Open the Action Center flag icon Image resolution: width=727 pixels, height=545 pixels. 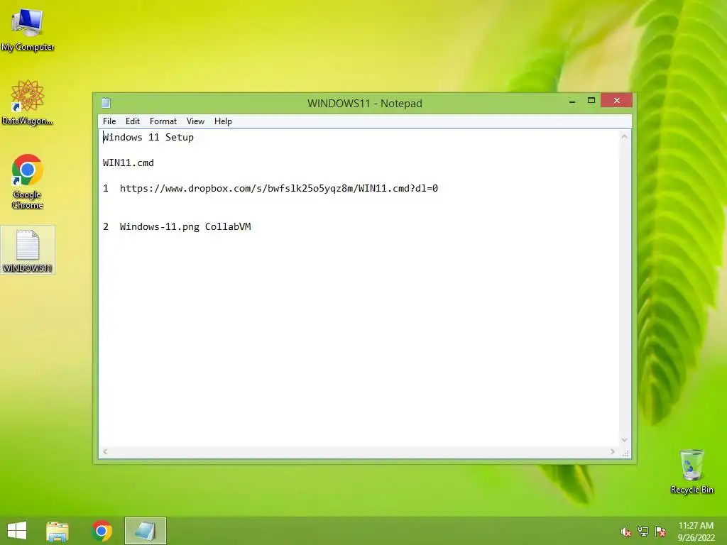660,532
